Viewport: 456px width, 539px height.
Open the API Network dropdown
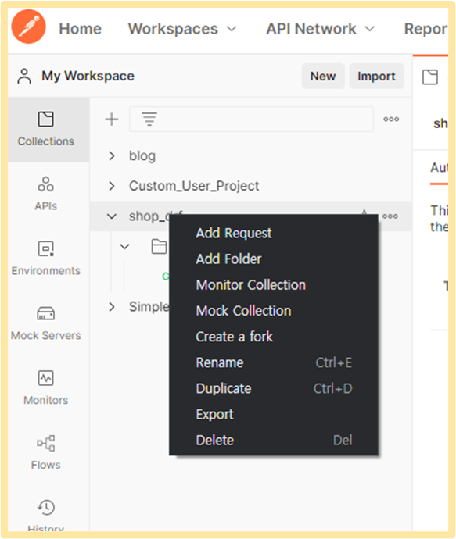click(321, 29)
